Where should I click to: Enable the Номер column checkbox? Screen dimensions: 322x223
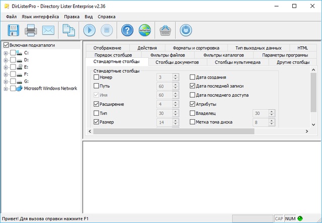pyautogui.click(x=97, y=78)
